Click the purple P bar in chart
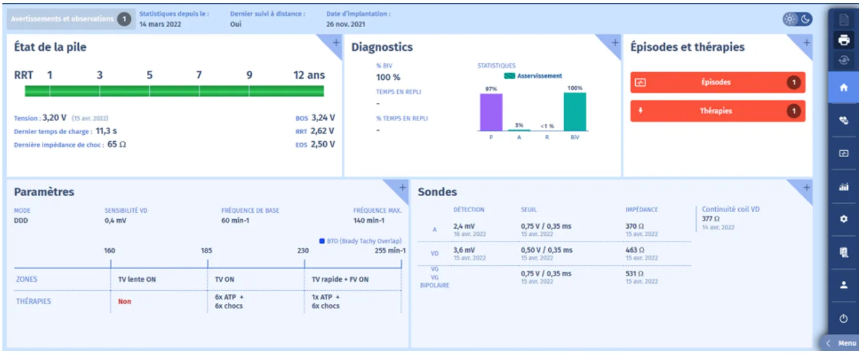The image size is (862, 354). click(x=491, y=112)
